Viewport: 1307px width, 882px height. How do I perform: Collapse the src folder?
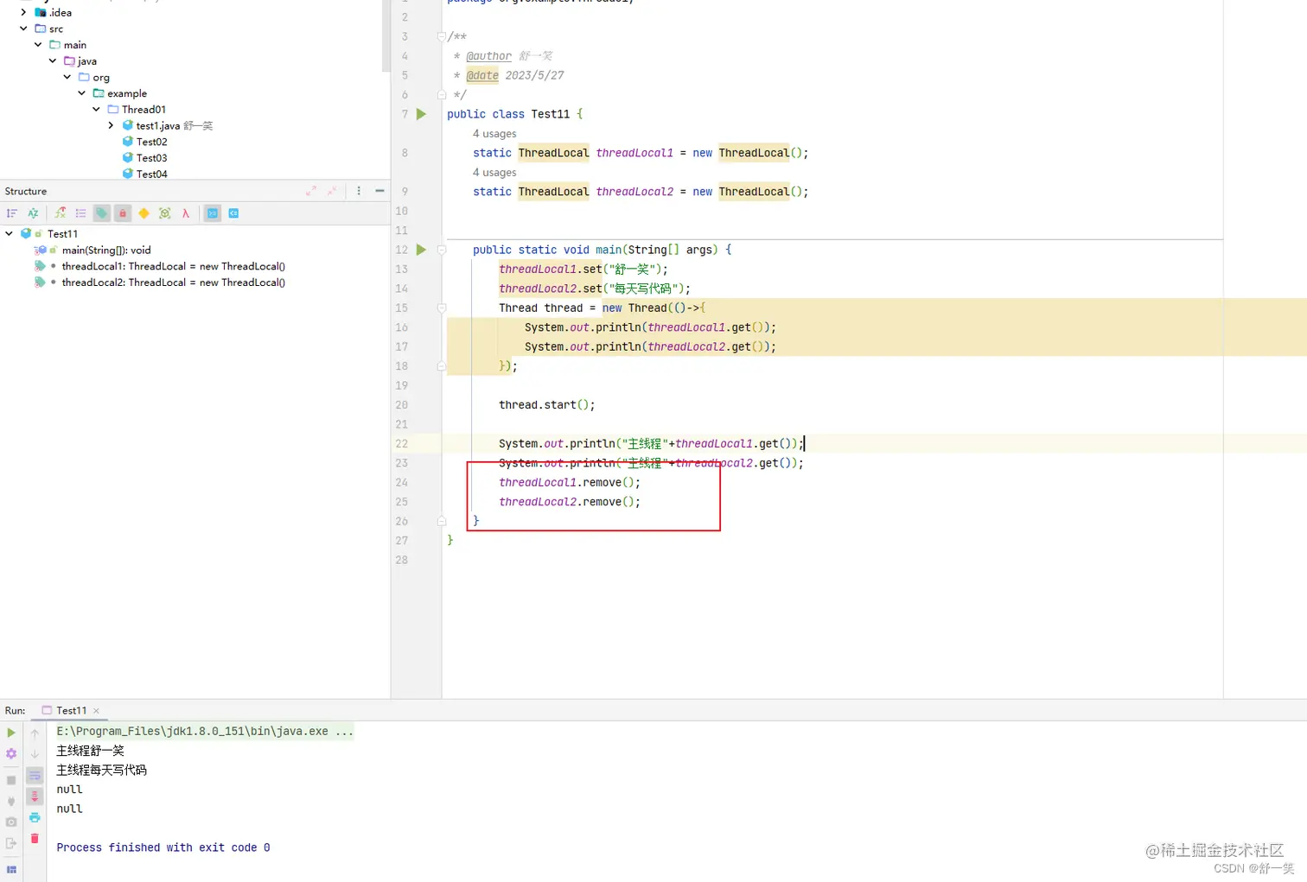point(23,29)
